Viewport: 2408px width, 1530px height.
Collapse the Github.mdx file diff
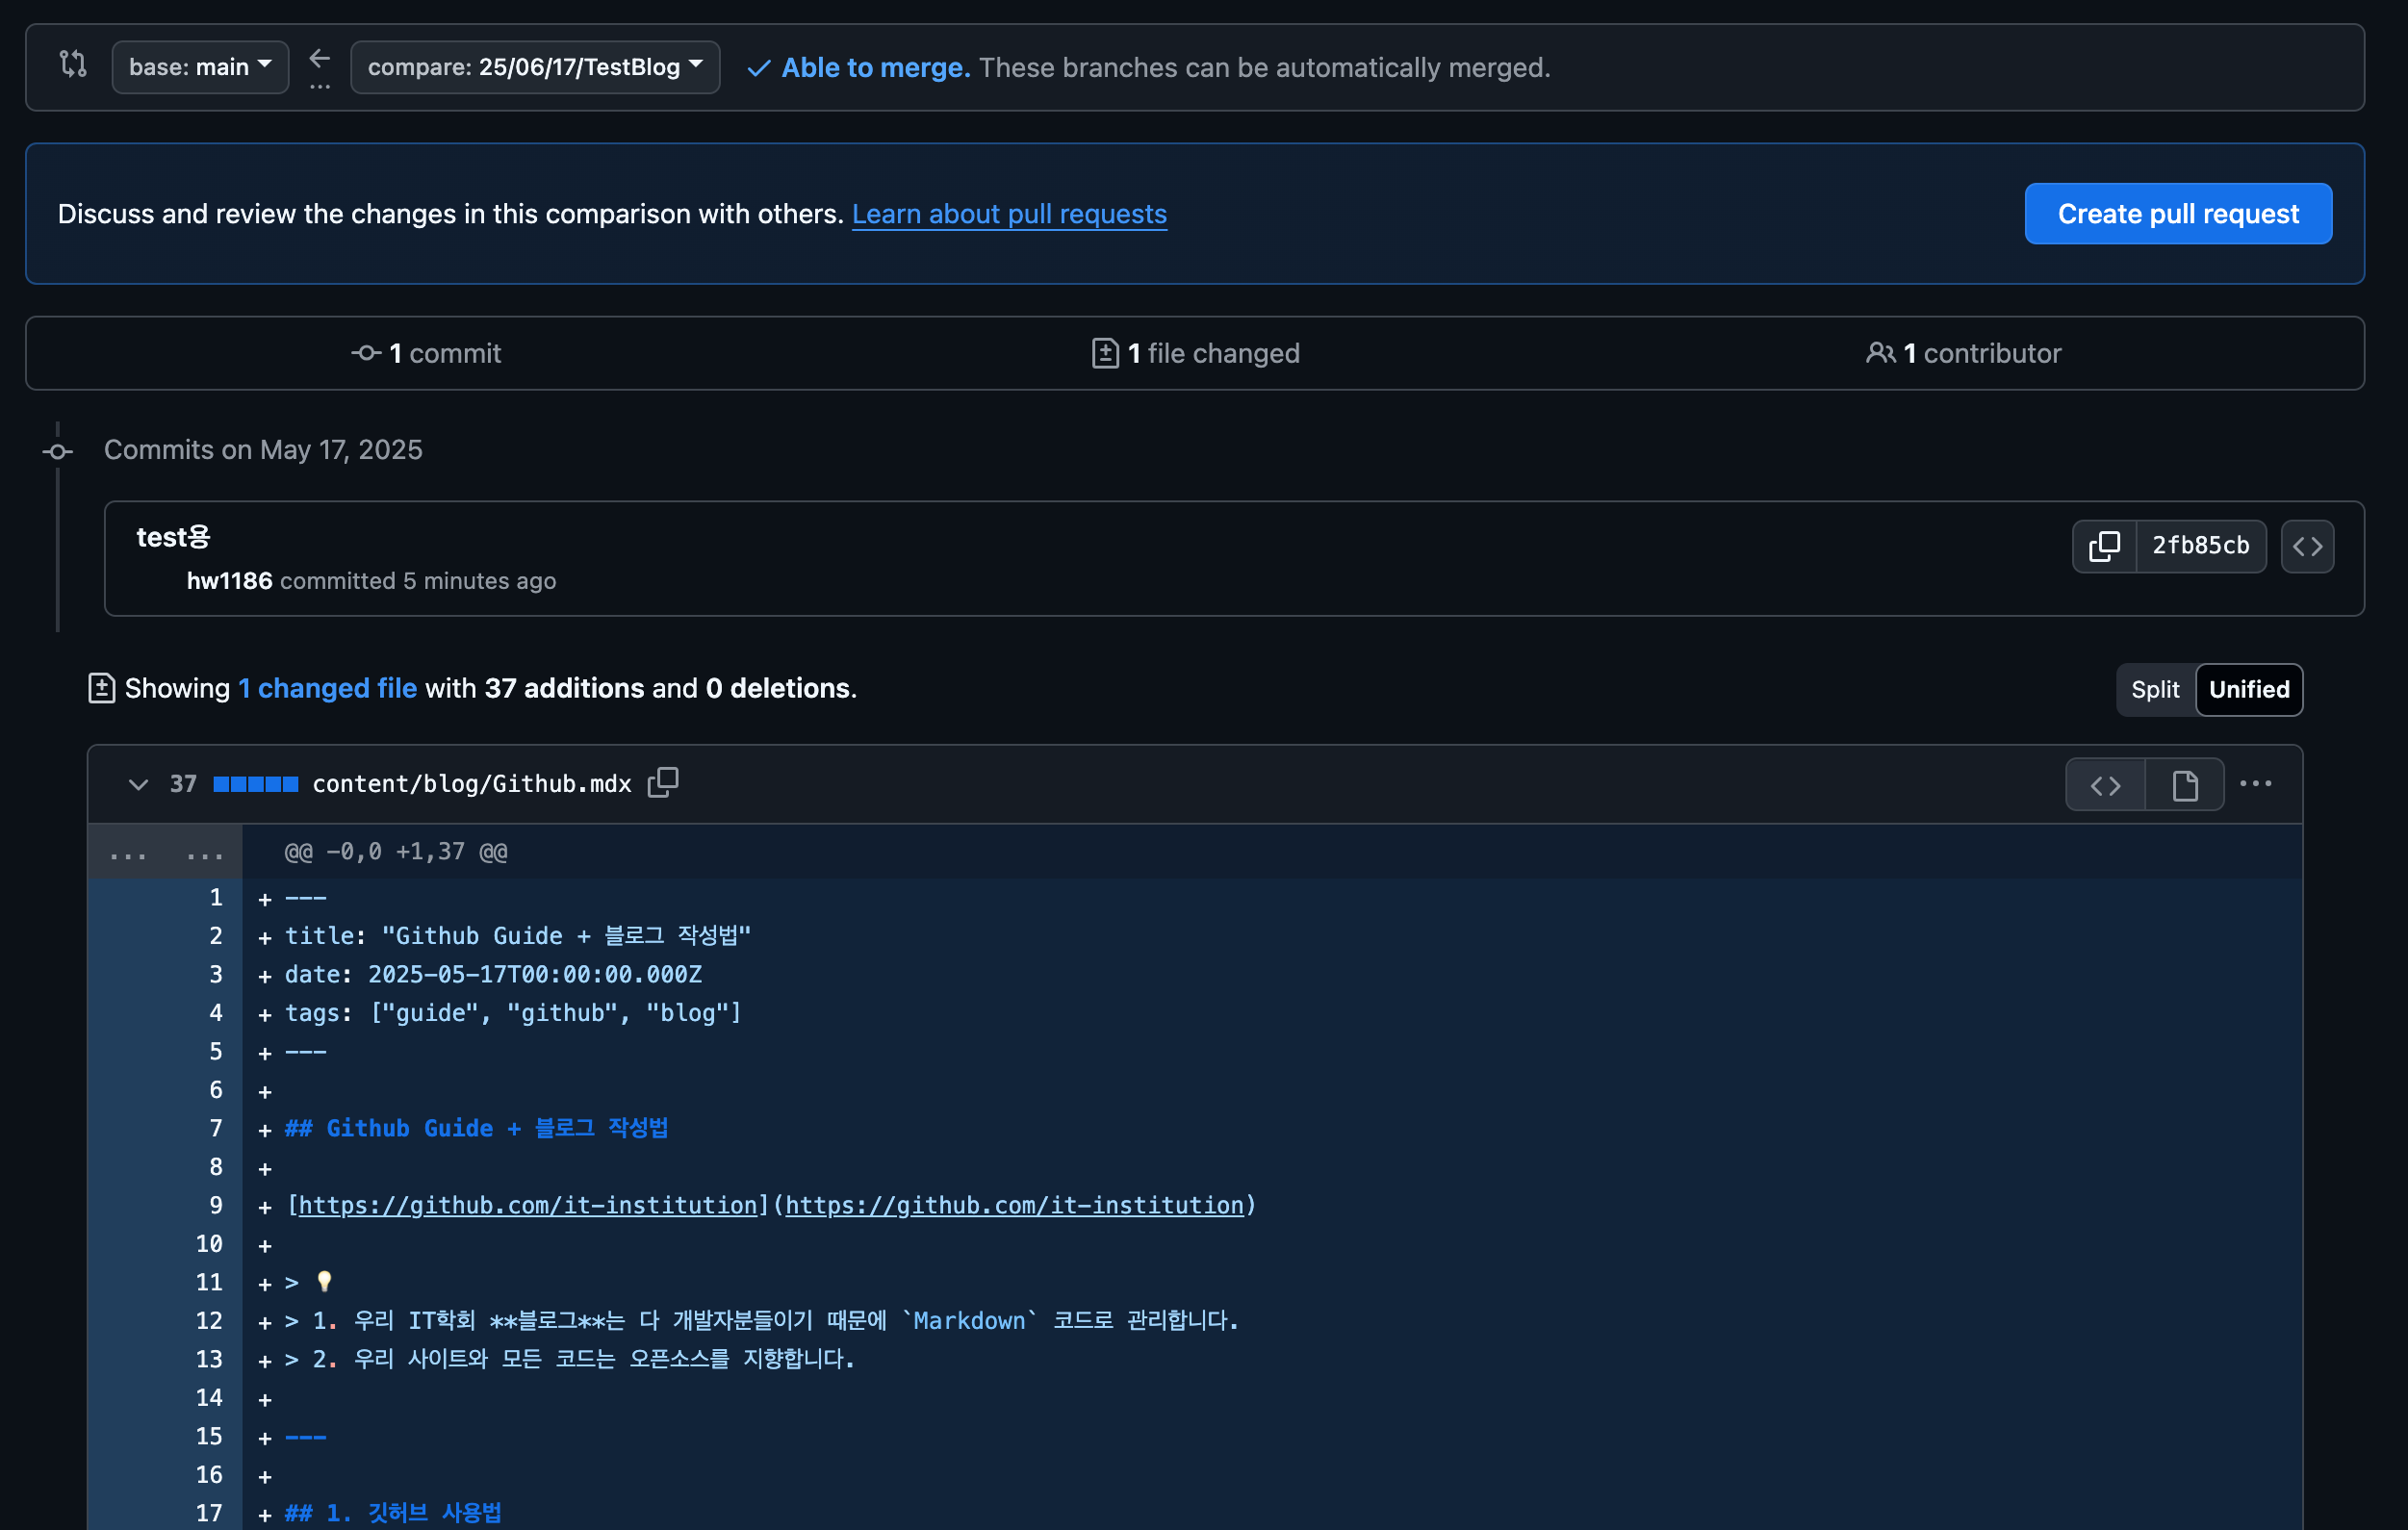(x=138, y=784)
